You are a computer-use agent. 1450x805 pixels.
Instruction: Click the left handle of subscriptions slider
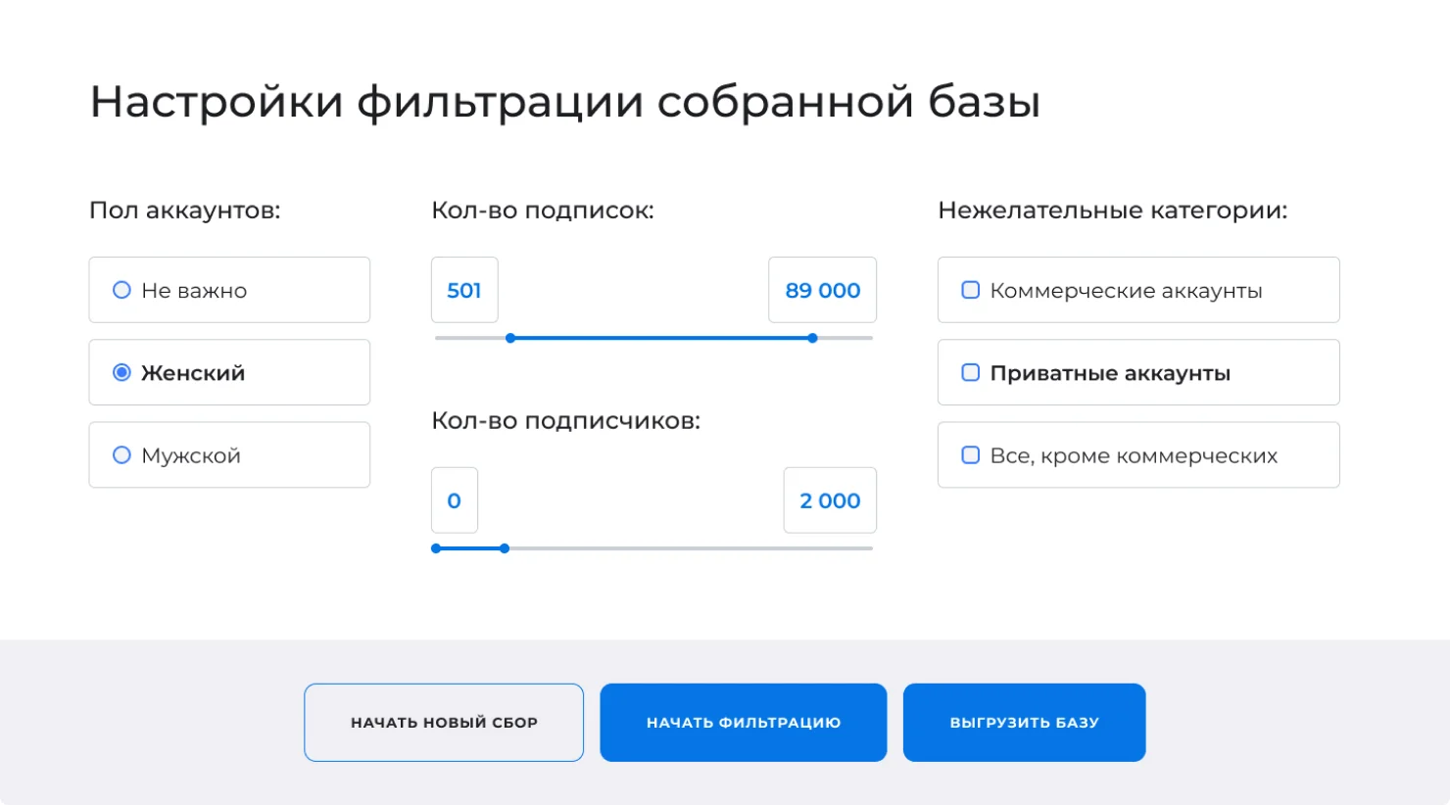click(x=510, y=338)
